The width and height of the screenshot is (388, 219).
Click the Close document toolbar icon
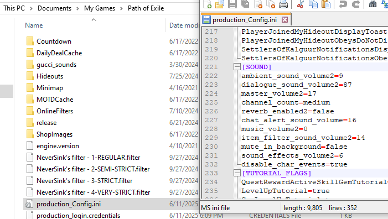coord(258,4)
